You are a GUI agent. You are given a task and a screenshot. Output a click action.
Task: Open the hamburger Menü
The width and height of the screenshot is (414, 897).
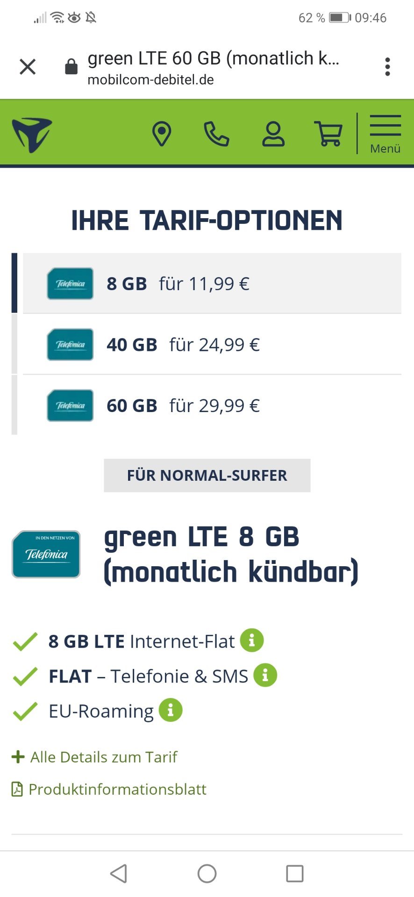pos(385,135)
